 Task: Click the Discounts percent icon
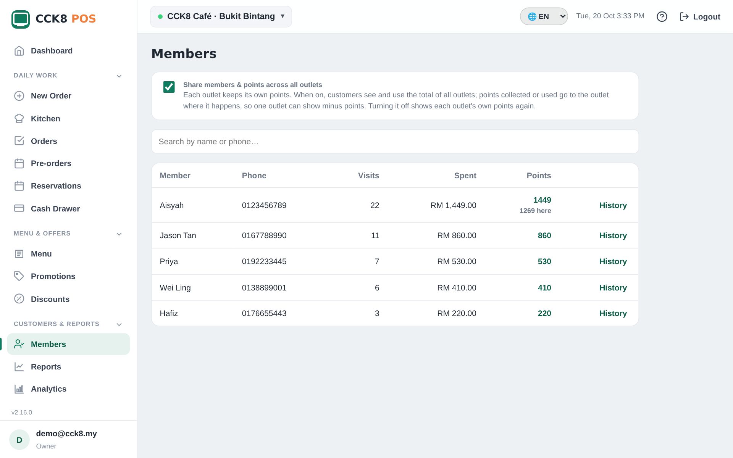tap(19, 299)
